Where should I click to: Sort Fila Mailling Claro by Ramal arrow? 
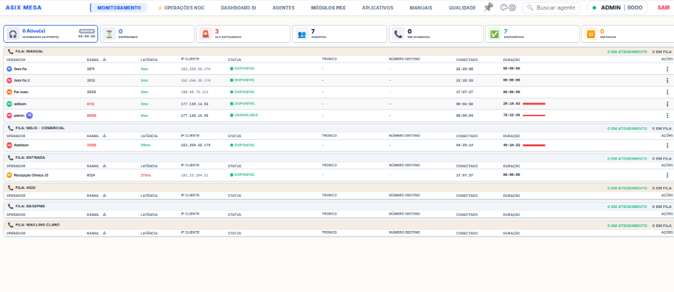[x=104, y=233]
